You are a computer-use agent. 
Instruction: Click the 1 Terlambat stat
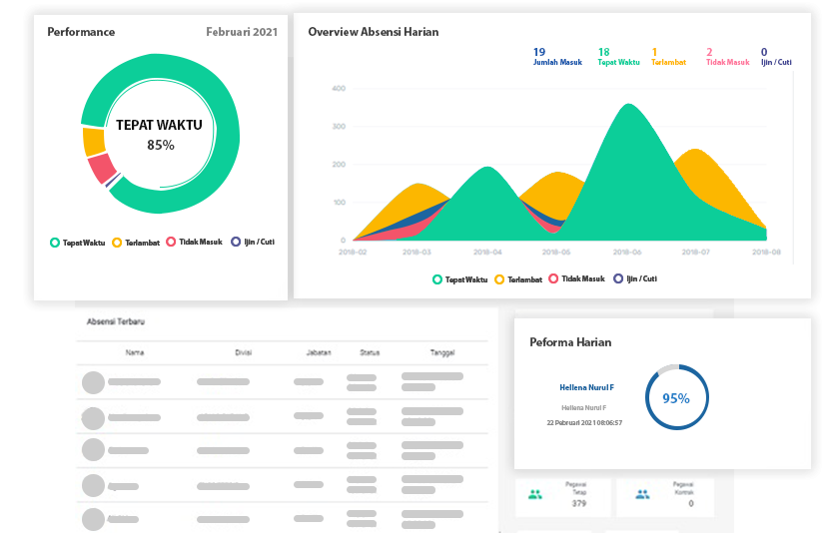[x=668, y=57]
